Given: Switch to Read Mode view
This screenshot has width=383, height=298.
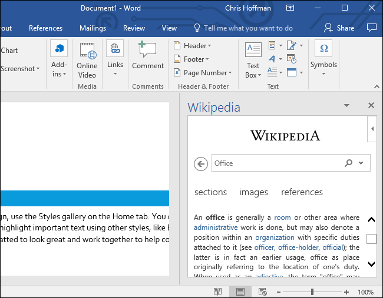Looking at the screenshot, I should (x=217, y=292).
